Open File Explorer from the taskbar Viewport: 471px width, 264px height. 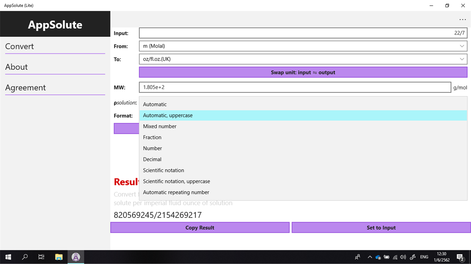point(59,257)
